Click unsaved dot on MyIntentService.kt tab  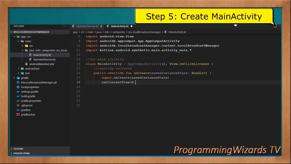coord(101,26)
